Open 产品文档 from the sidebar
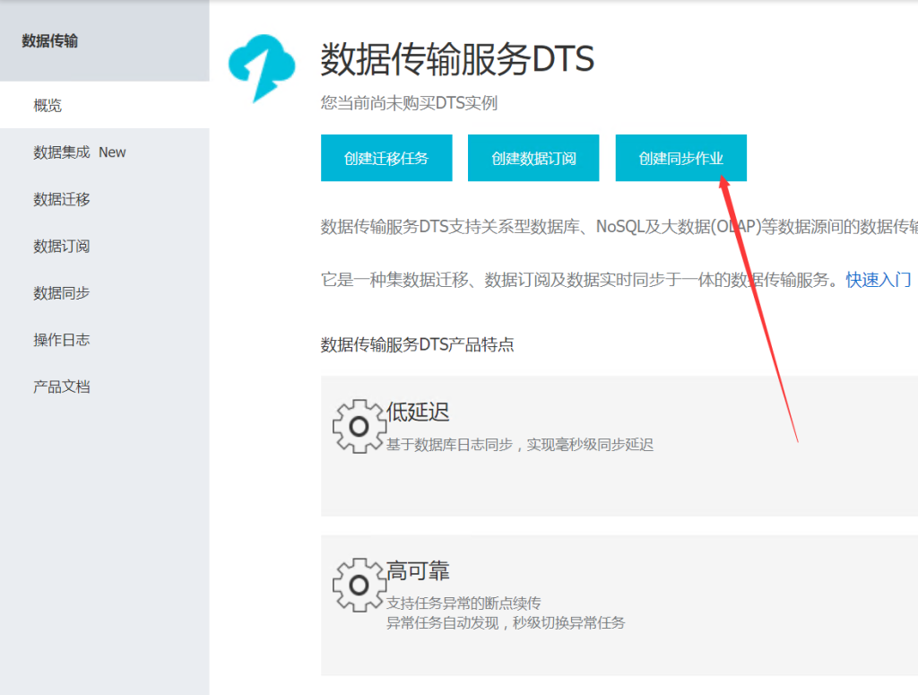The width and height of the screenshot is (918, 695). pyautogui.click(x=105, y=387)
